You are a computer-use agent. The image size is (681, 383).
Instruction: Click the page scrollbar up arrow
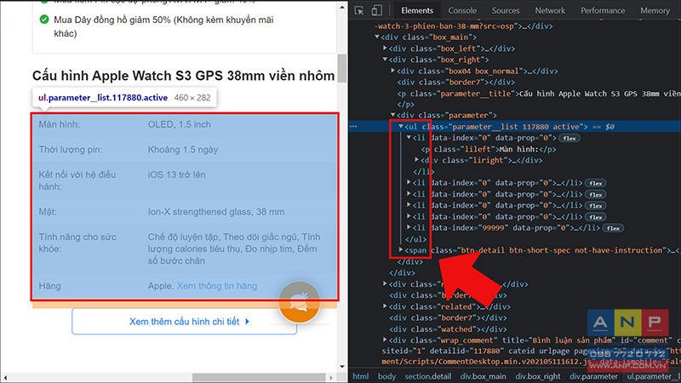coord(342,8)
